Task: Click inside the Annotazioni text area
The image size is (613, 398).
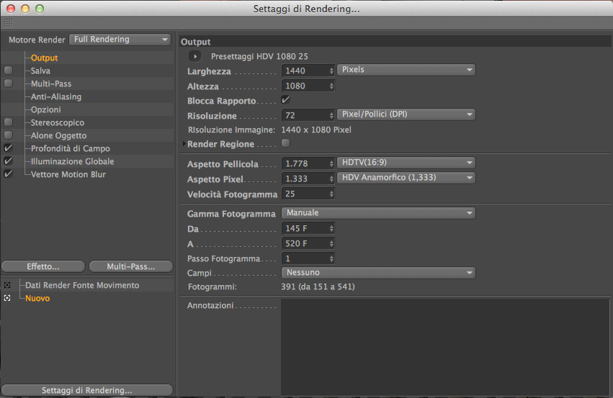Action: pyautogui.click(x=445, y=347)
